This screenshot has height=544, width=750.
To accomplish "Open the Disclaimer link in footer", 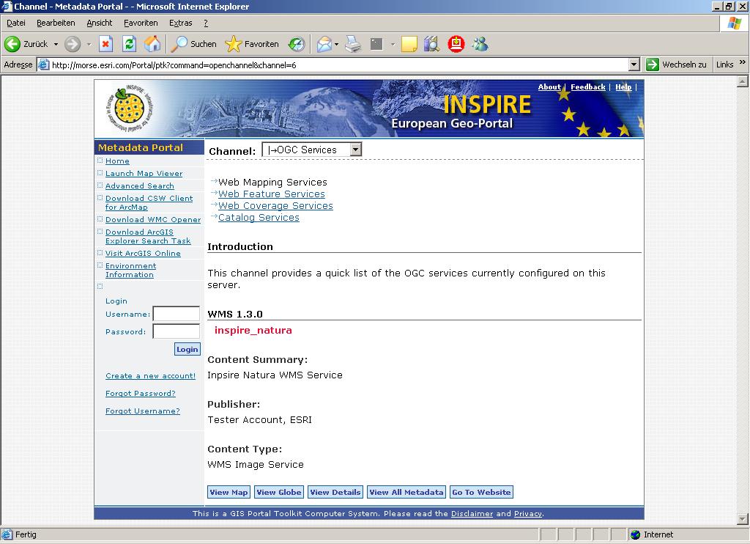I will coord(472,513).
